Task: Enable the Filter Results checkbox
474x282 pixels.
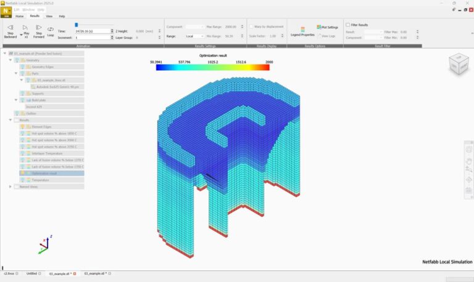Action: coord(348,25)
